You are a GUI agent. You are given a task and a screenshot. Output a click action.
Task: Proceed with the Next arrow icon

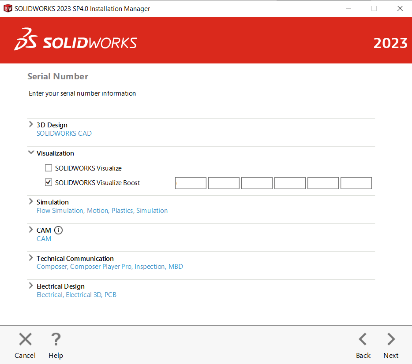[x=391, y=339]
